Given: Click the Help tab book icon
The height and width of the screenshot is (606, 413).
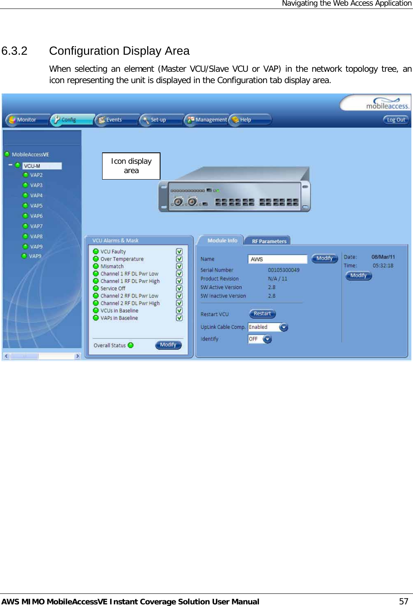Looking at the screenshot, I should click(x=235, y=120).
